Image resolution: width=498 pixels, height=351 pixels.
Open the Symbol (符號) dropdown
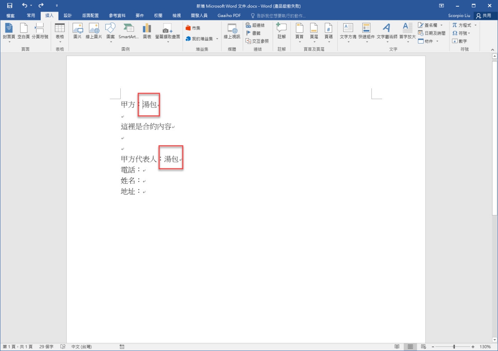pos(461,33)
